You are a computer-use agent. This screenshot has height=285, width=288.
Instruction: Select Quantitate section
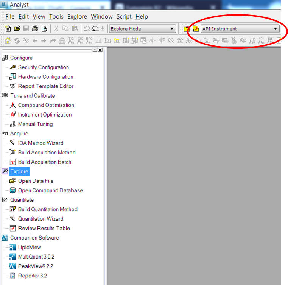pyautogui.click(x=22, y=200)
